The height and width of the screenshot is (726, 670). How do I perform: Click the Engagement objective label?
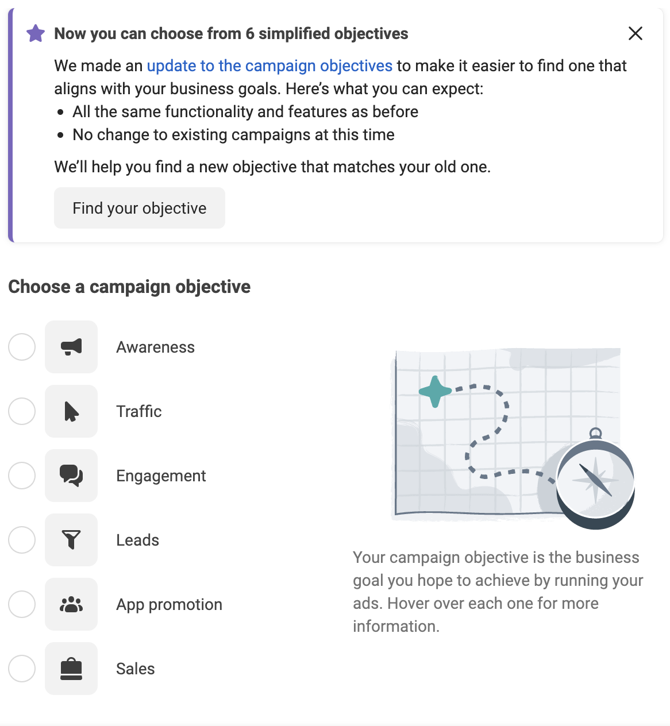pos(161,476)
